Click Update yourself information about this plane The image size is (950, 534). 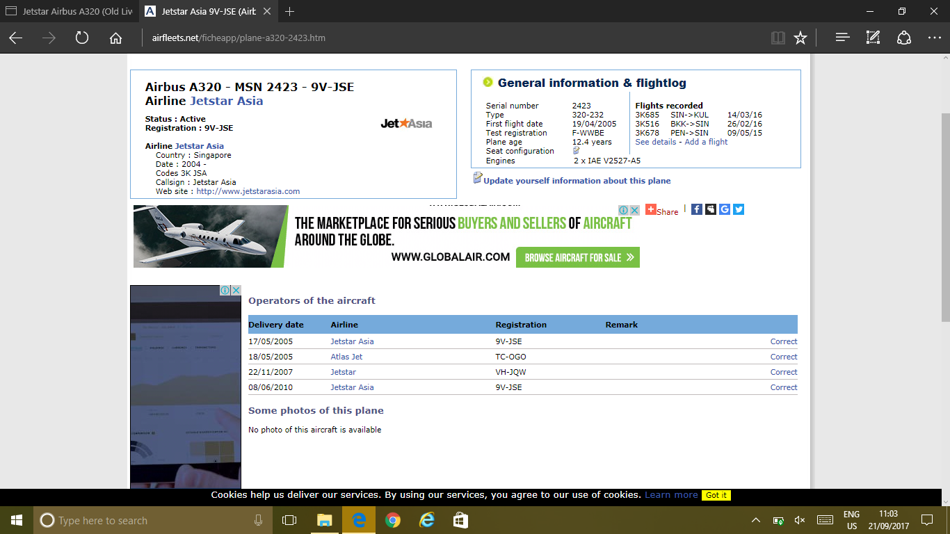tap(577, 181)
